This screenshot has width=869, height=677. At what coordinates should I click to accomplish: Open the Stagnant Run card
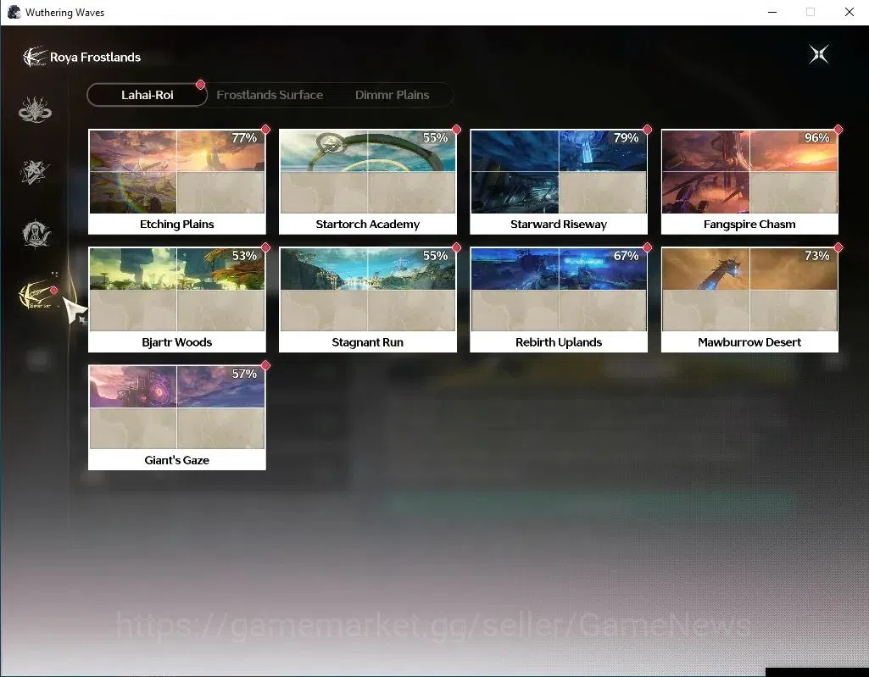(x=367, y=300)
